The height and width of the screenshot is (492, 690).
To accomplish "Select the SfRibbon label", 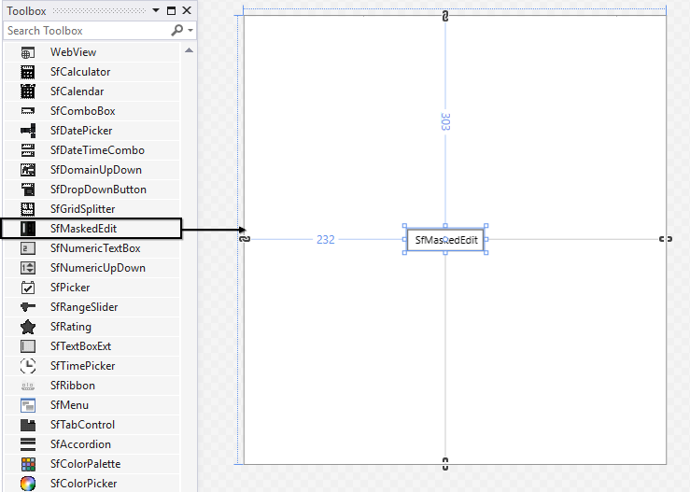I will click(x=73, y=386).
